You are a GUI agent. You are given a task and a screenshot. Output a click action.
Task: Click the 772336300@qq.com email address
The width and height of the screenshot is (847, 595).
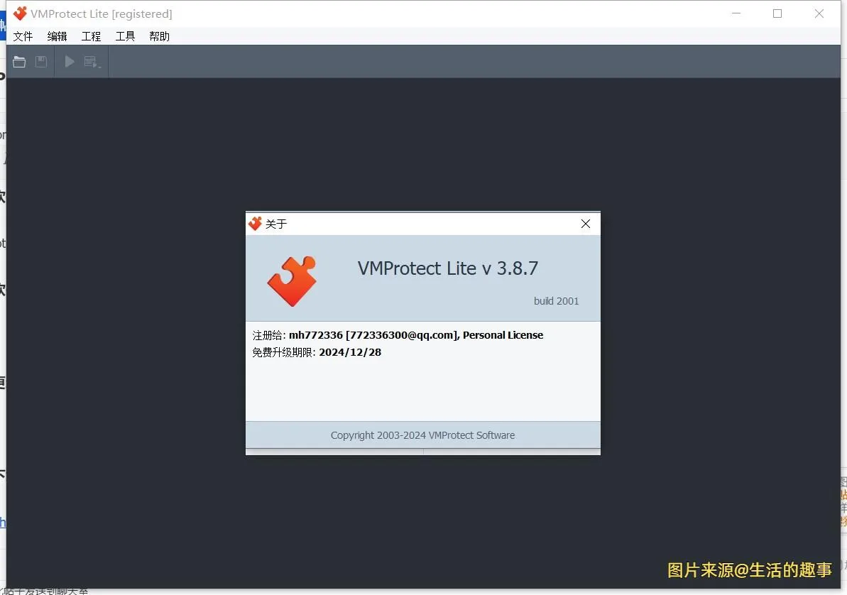401,334
